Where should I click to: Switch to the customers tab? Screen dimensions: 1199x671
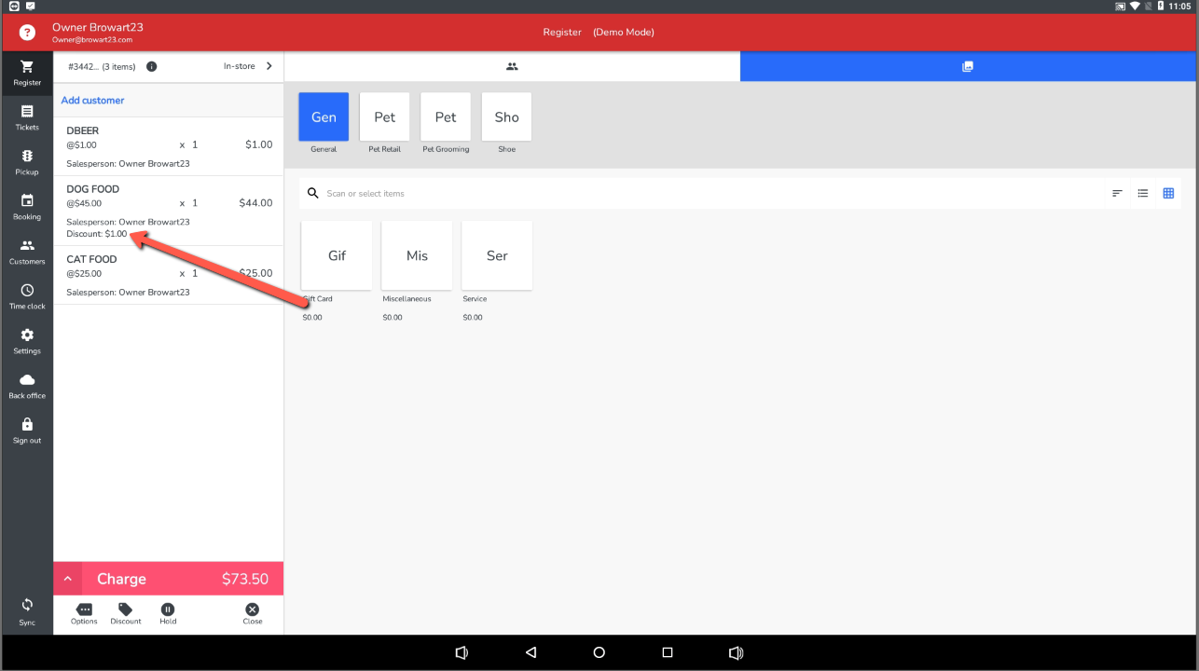click(x=512, y=67)
